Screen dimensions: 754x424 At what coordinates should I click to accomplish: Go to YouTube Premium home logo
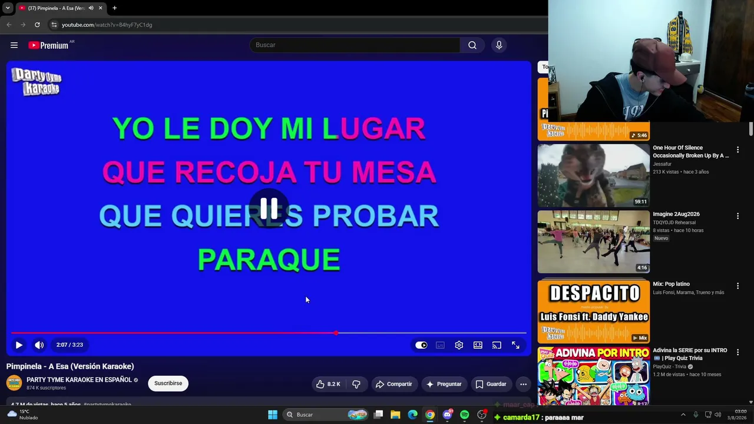(49, 45)
